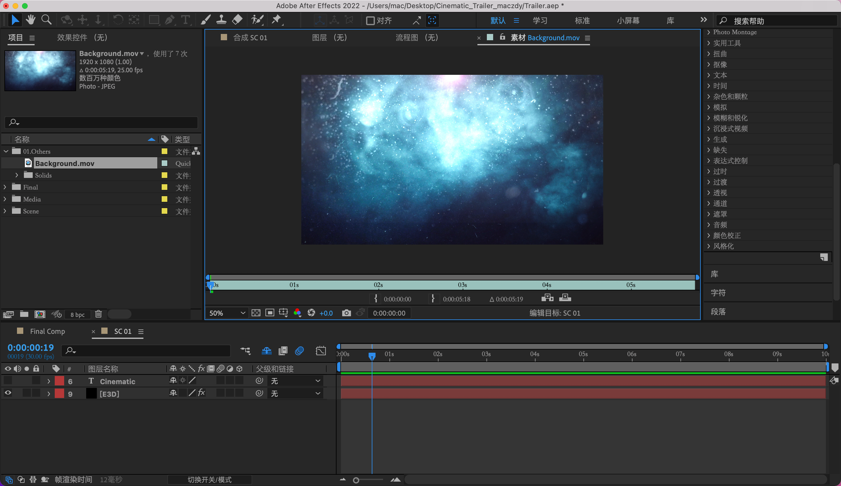Screen dimensions: 841x486
Task: Select the Pen tool in toolbar
Action: (x=170, y=20)
